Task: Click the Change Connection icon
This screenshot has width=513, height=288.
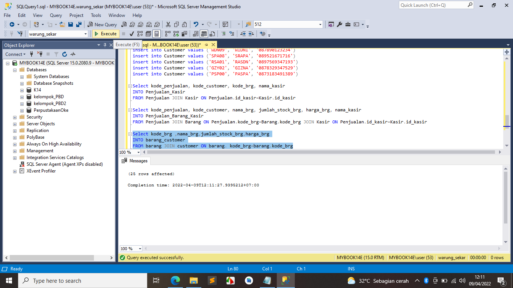Action: point(20,34)
